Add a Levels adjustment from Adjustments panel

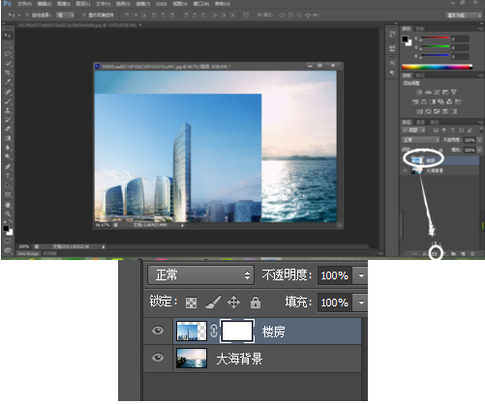(428, 92)
